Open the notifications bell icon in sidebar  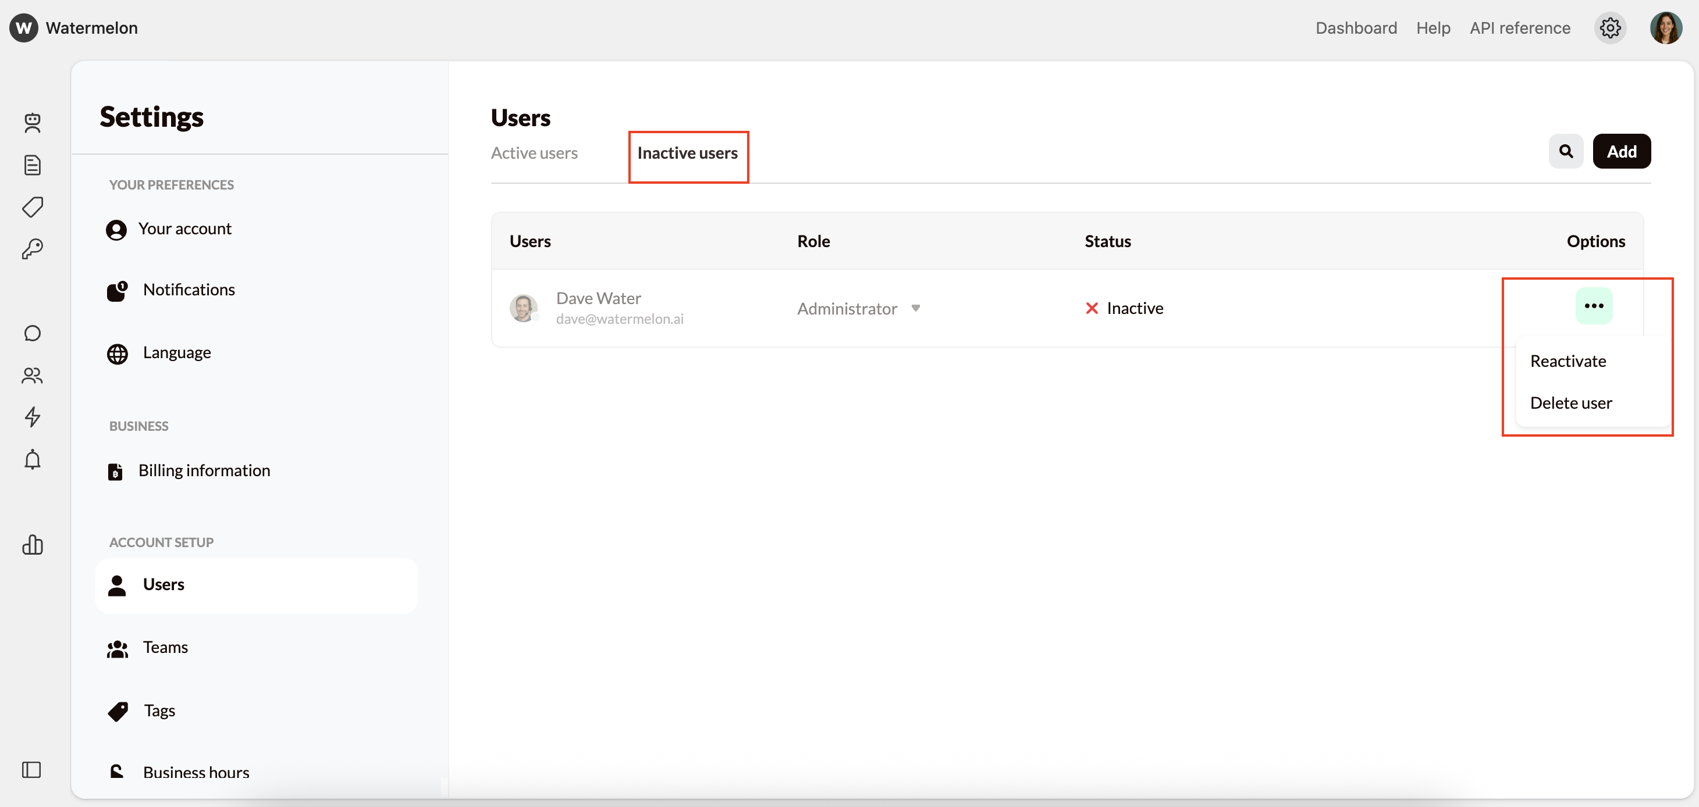coord(33,459)
